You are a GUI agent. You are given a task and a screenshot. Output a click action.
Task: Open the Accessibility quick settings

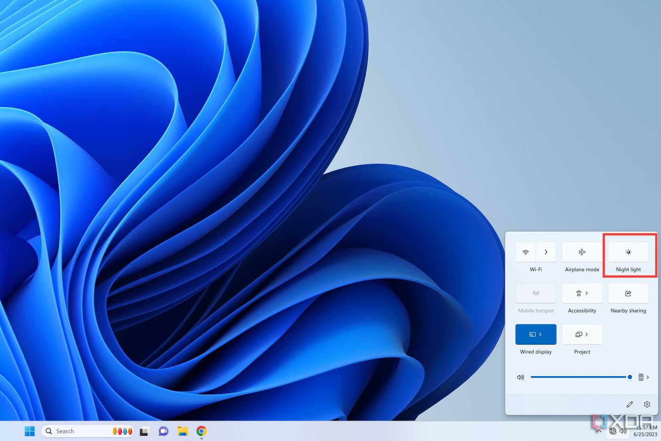[582, 293]
